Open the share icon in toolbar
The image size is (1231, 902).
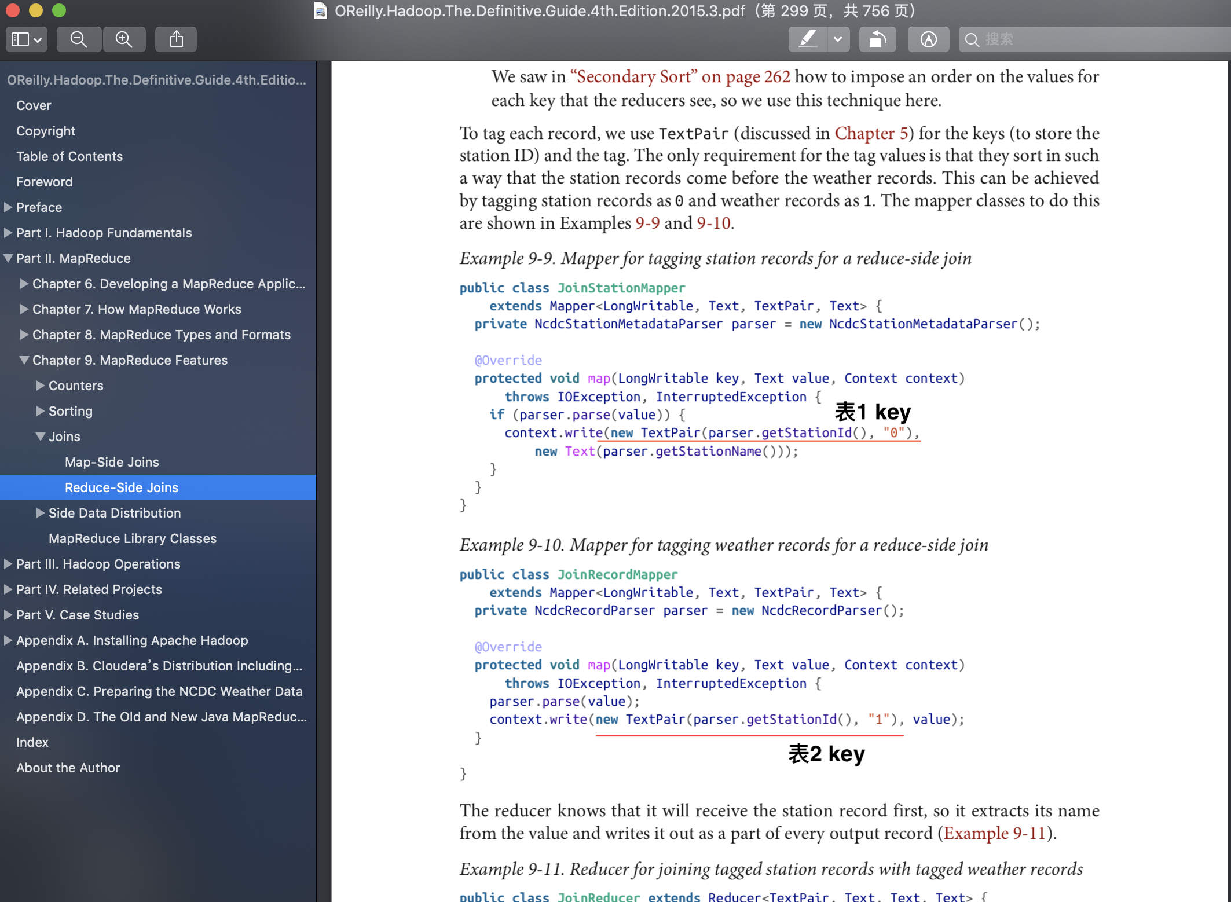[176, 39]
